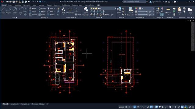Screen dimensions: 195x109
Task: Expand the Layers panel
Action: pyautogui.click(x=99, y=18)
